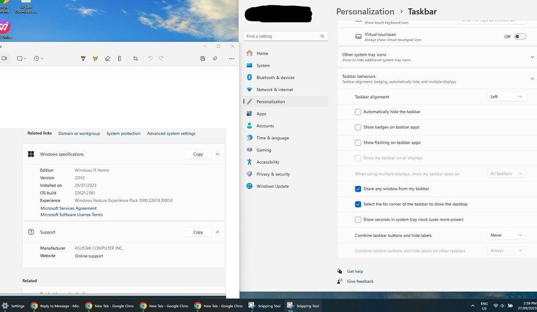Open the See more ellipsis menu
This screenshot has height=312, width=537.
(231, 58)
